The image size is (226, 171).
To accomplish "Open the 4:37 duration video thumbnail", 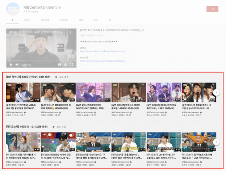I will pyautogui.click(x=58, y=92).
